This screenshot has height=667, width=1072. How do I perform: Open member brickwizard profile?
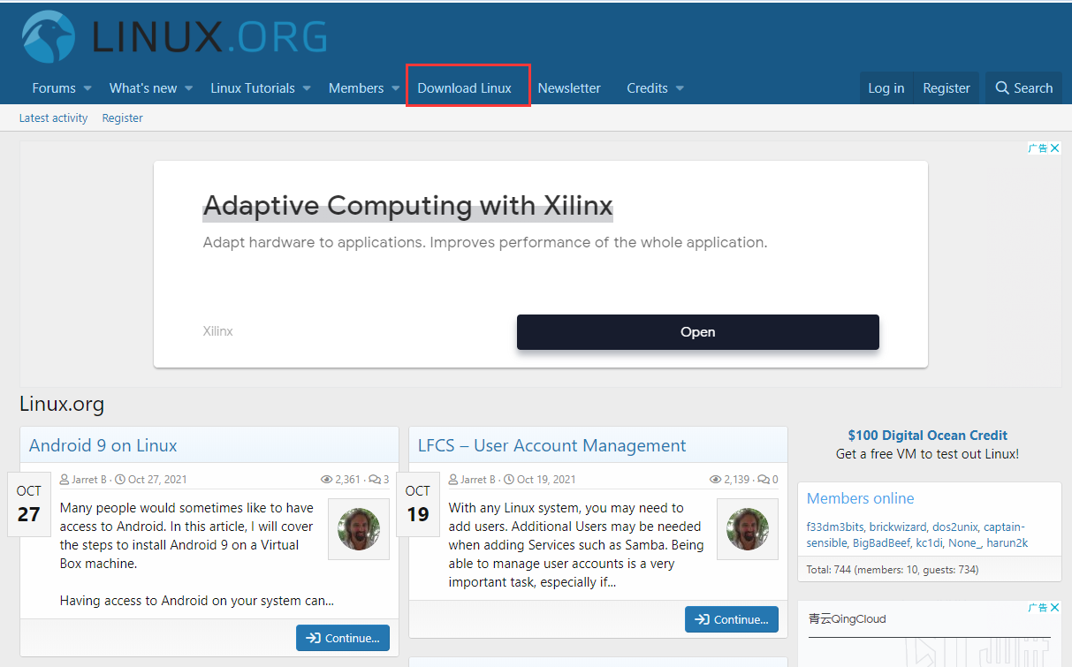pyautogui.click(x=898, y=527)
